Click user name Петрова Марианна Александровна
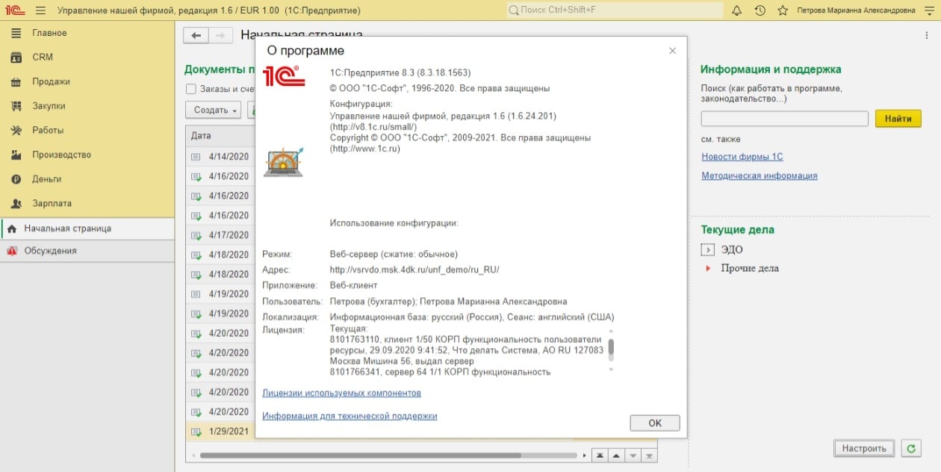This screenshot has width=941, height=472. 856,10
